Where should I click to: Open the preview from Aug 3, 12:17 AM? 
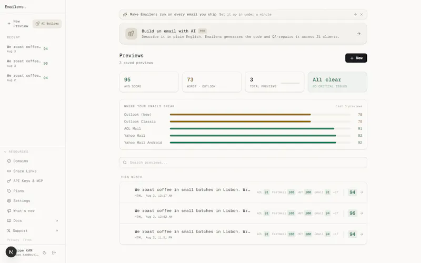coord(243,192)
